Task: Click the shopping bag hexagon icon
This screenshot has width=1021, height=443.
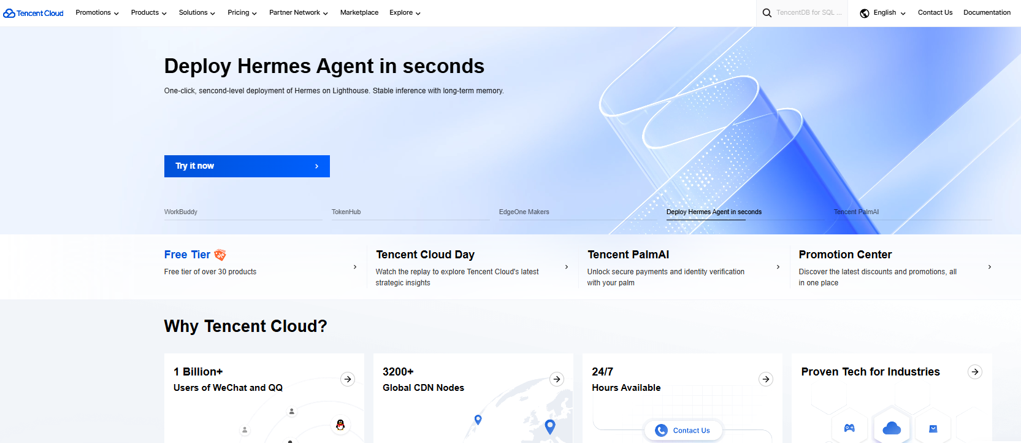Action: click(x=933, y=429)
